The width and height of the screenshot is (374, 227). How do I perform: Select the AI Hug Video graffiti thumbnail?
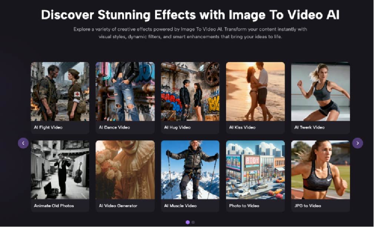tap(190, 91)
